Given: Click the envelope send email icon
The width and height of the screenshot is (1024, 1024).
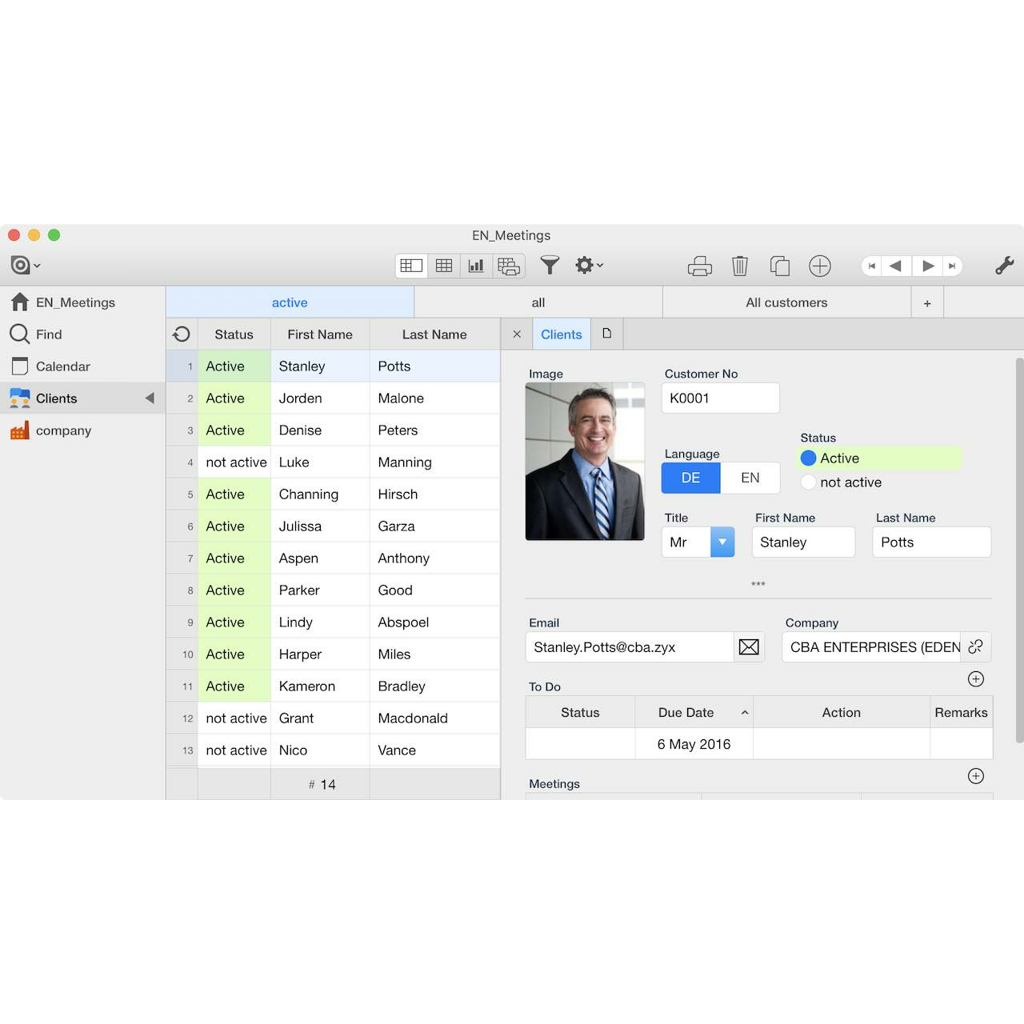Looking at the screenshot, I should click(749, 647).
